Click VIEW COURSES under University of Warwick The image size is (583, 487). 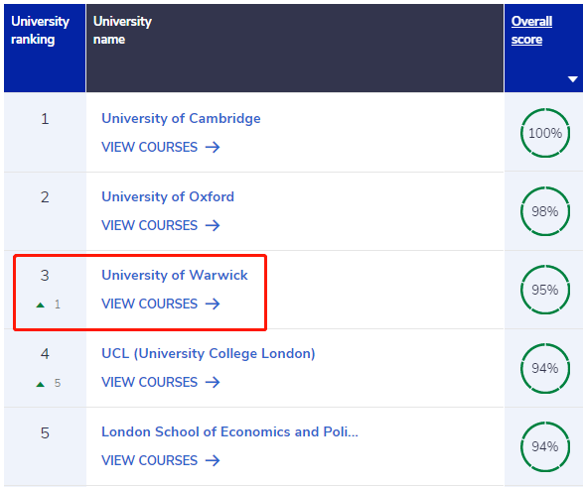click(149, 304)
